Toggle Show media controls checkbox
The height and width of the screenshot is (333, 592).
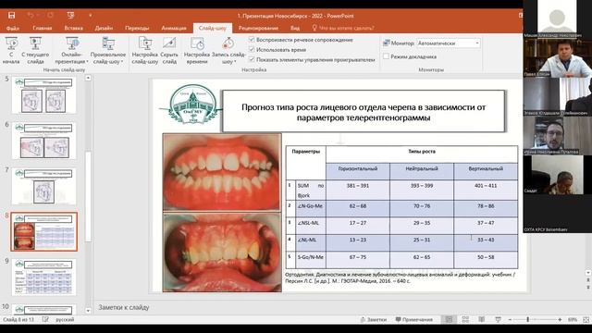252,59
